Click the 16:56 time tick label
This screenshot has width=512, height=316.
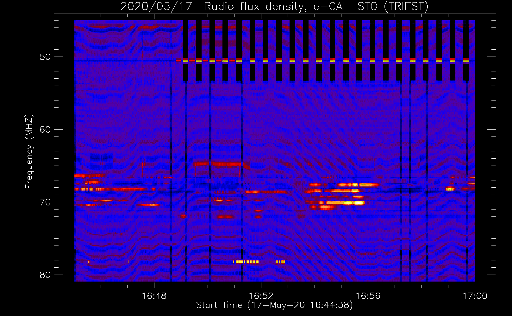[x=368, y=296]
